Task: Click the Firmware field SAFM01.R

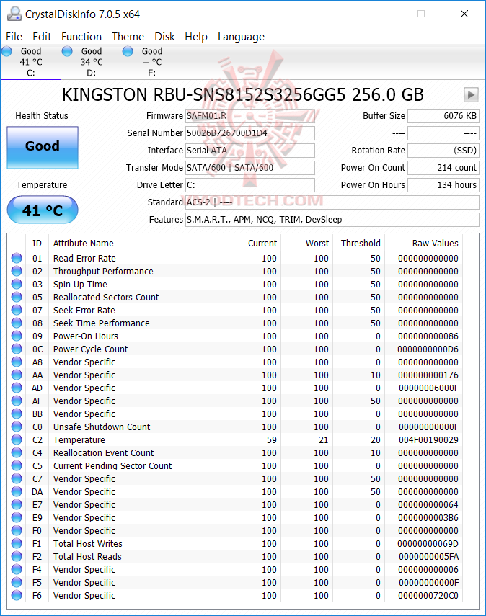Action: pos(250,116)
